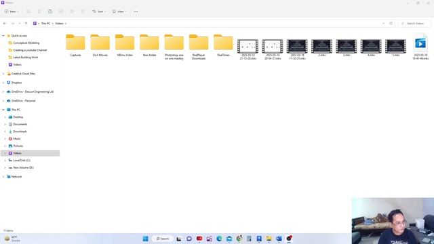Click the Copy icon in toolbar
Viewport: 434px width, 244px height.
click(39, 12)
